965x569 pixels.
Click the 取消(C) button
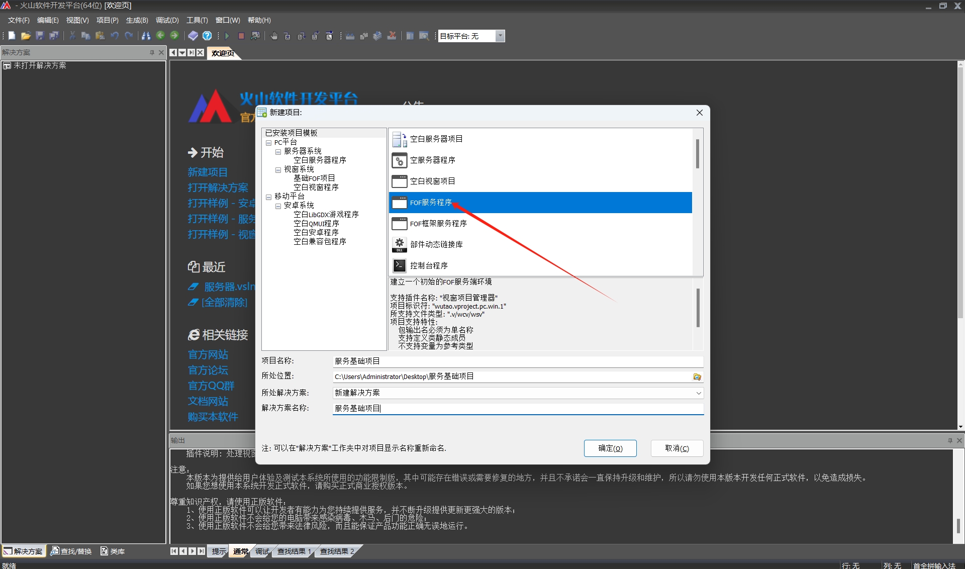point(677,448)
